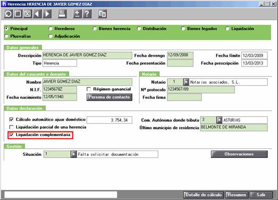Check Liquidación parcial de una herencia
This screenshot has width=278, height=200.
11,127
